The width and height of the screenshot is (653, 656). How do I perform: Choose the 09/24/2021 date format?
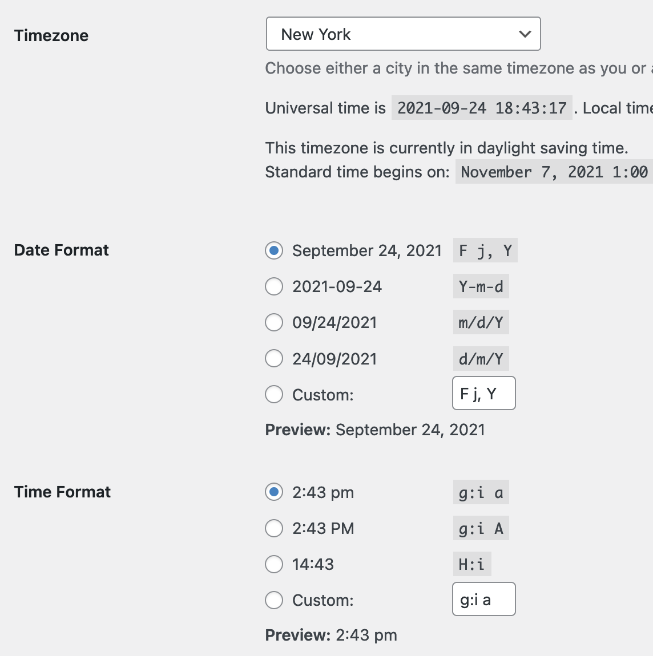274,322
